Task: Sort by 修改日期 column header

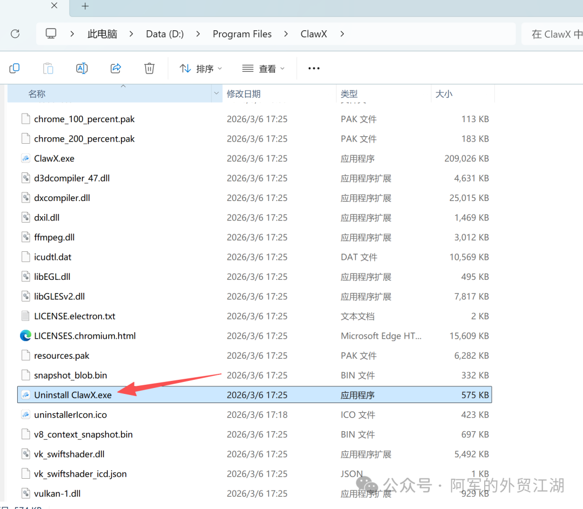Action: 243,93
